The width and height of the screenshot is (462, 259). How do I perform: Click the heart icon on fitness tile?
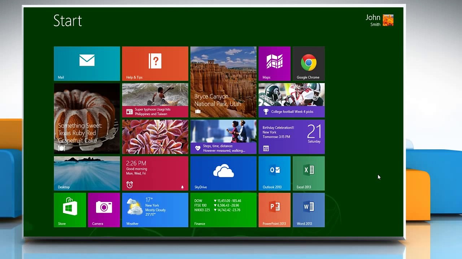[x=197, y=148]
